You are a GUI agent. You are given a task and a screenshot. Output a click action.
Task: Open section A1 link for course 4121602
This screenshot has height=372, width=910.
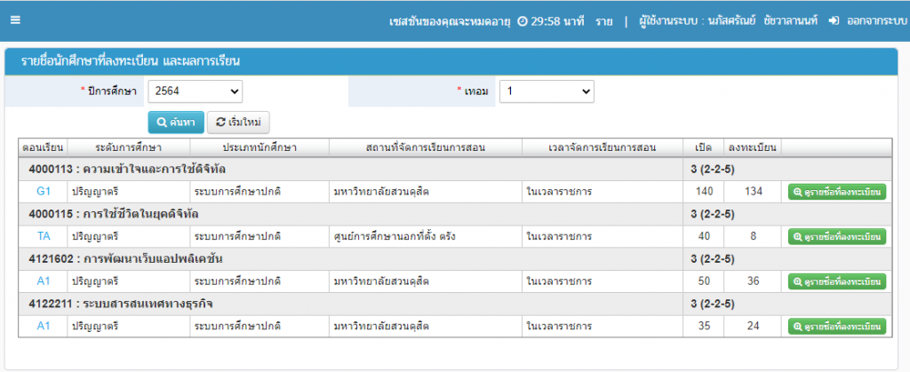click(44, 281)
